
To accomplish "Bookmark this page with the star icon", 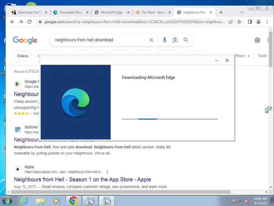I will click(239, 22).
